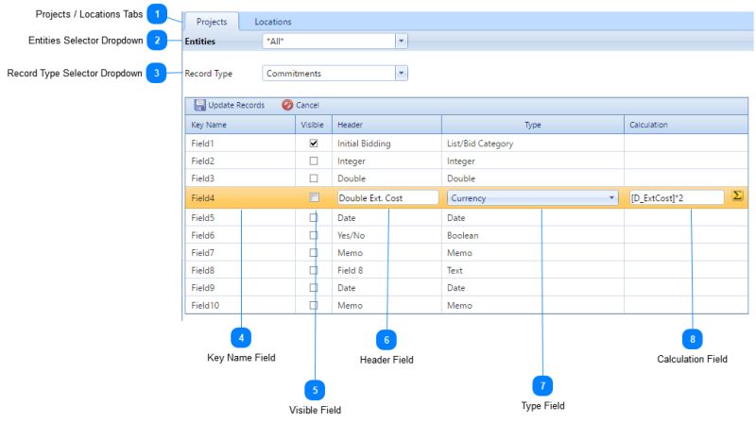The image size is (756, 423).
Task: Switch to the Locations tab
Action: pos(273,22)
